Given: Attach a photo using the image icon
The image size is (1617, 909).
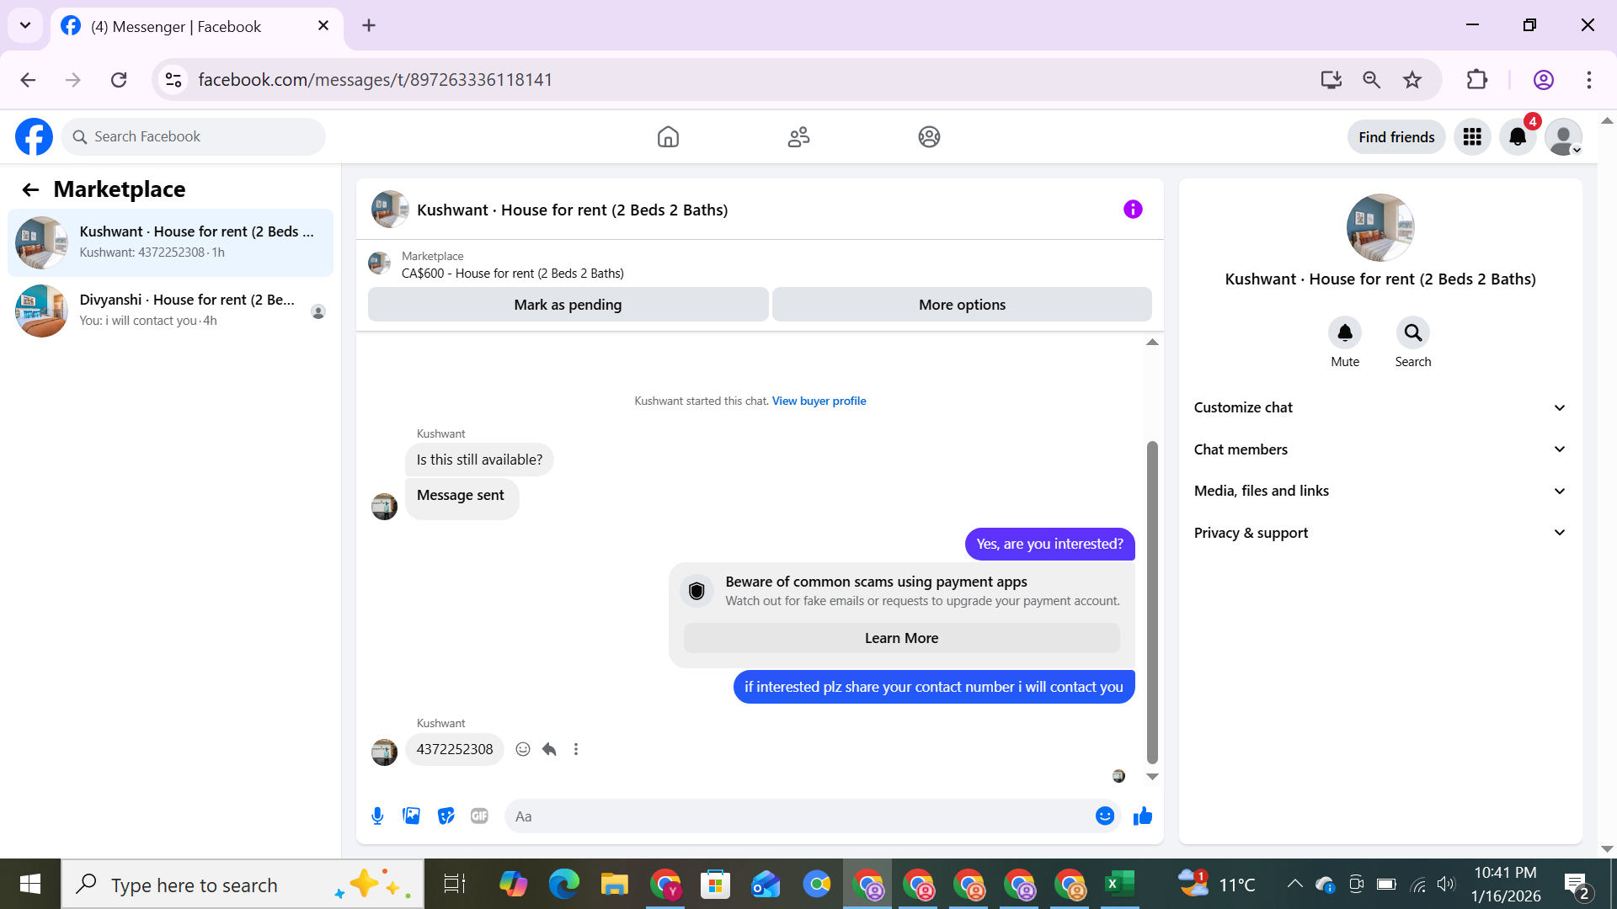Looking at the screenshot, I should click(411, 816).
